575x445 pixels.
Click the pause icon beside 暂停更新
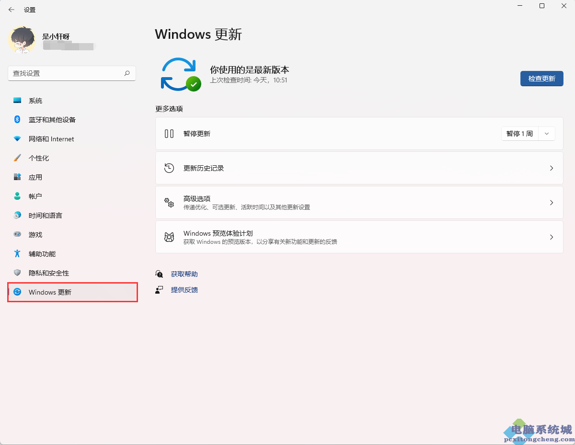point(169,134)
